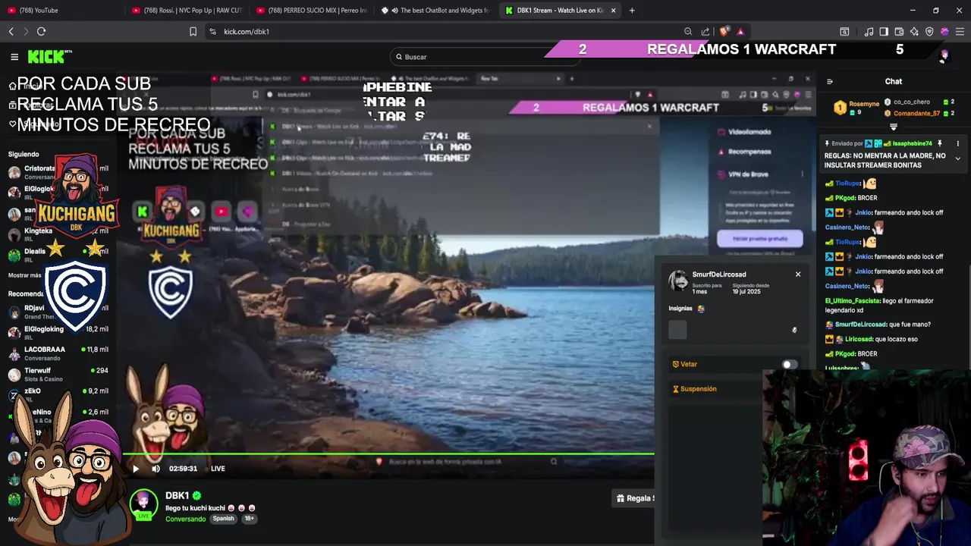Viewport: 971px width, 546px height.
Task: Click Liricosad username in chat
Action: pos(859,339)
